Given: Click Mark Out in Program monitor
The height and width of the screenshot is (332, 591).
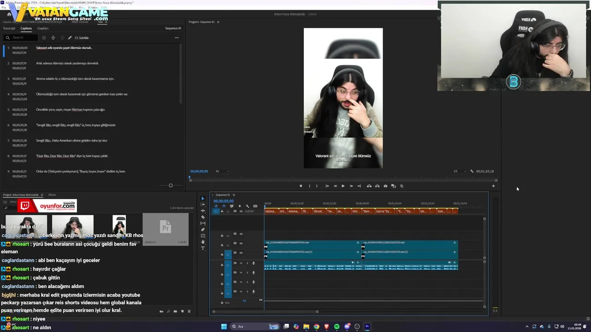Looking at the screenshot, I should tap(317, 186).
